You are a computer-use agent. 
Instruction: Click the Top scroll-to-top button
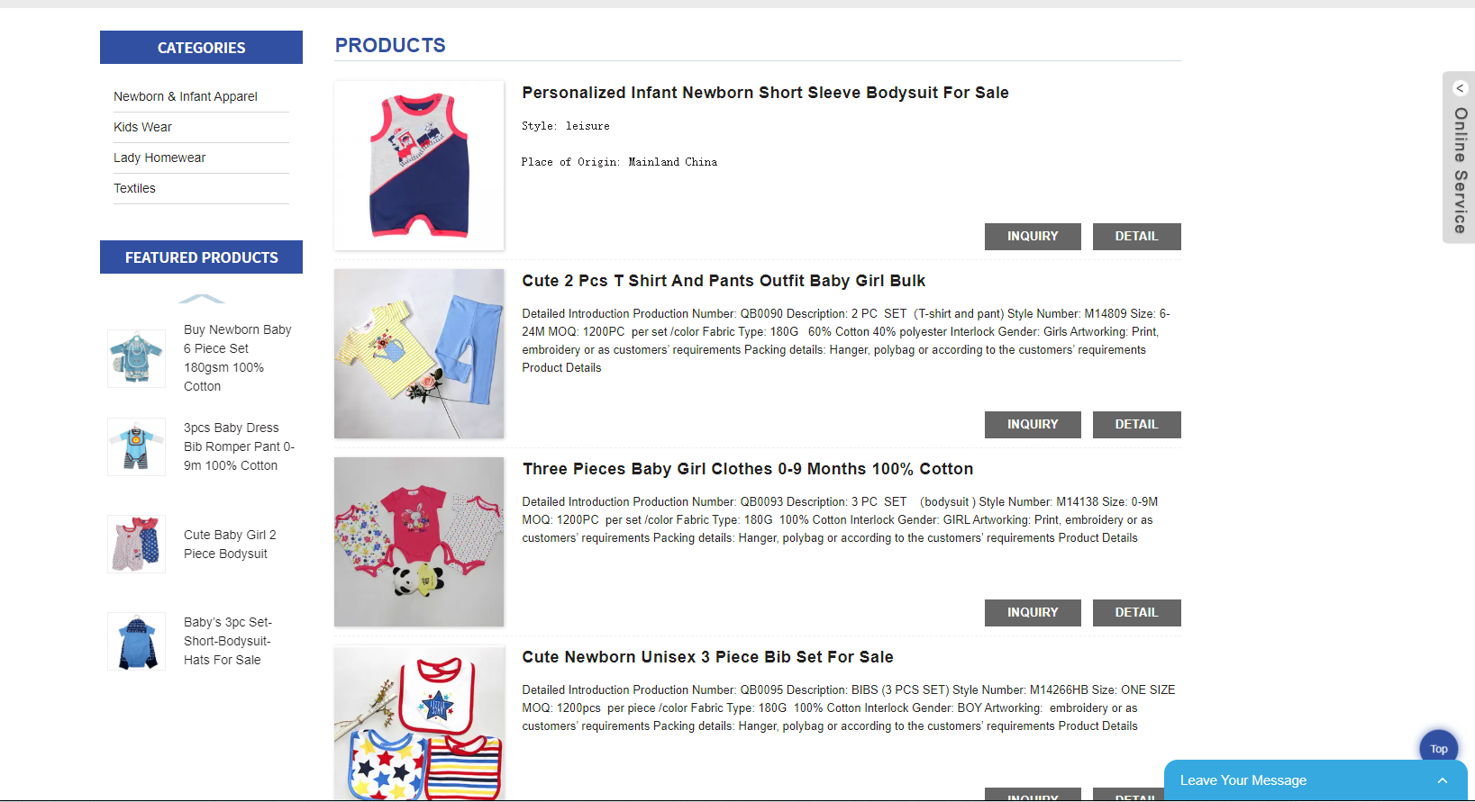1438,748
